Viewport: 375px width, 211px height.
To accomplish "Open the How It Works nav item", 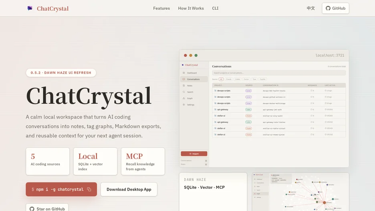I will pyautogui.click(x=191, y=8).
